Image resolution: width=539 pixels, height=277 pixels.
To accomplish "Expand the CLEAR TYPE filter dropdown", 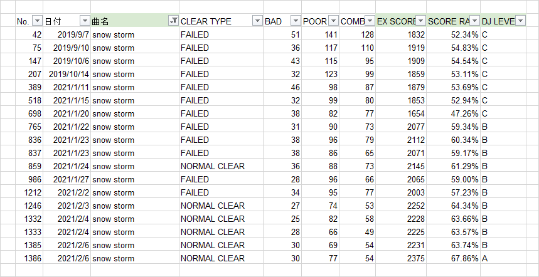I will point(257,21).
